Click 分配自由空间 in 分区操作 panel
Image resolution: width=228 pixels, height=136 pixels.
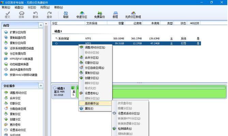15,109
